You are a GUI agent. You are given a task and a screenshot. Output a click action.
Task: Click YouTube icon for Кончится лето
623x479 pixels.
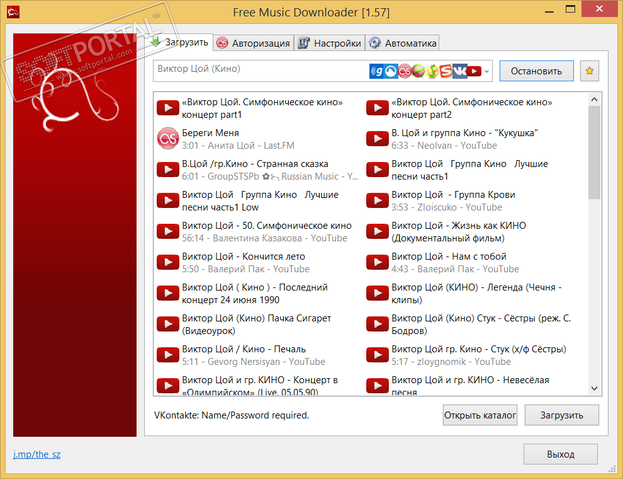pyautogui.click(x=167, y=262)
